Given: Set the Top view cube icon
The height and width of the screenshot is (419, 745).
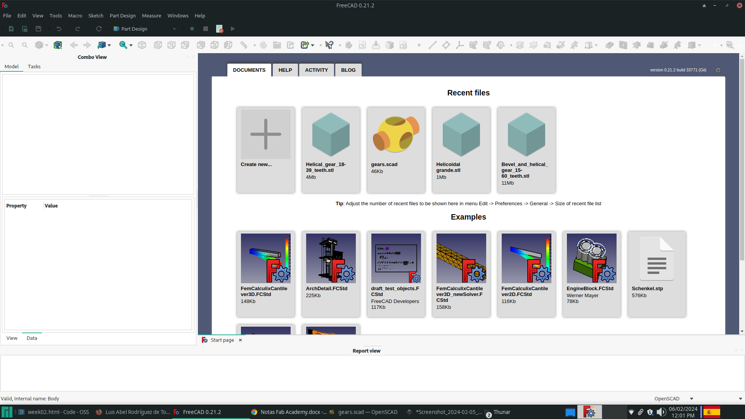Looking at the screenshot, I should [x=172, y=45].
